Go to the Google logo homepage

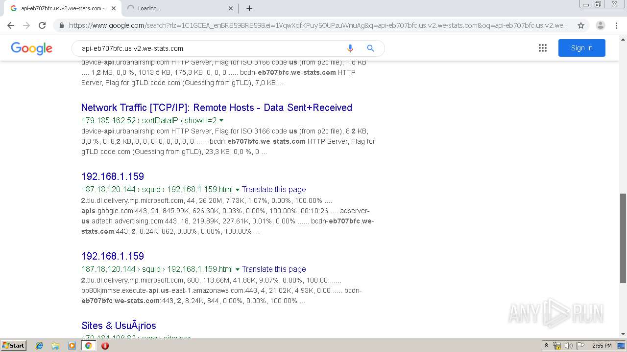coord(31,48)
